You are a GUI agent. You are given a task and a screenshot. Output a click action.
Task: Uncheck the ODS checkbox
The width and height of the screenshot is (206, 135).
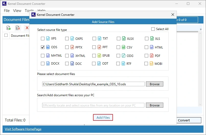point(43,47)
